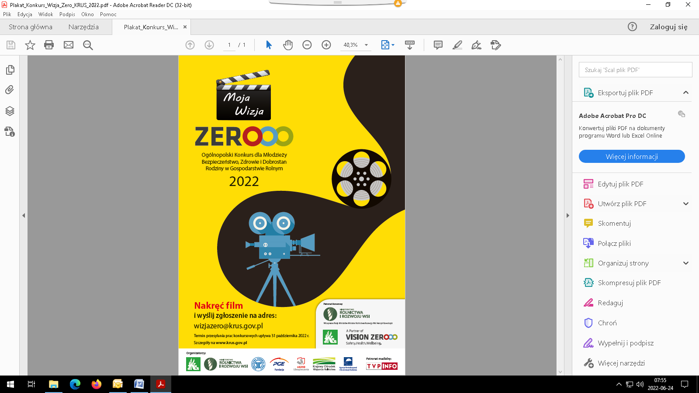The image size is (699, 393).
Task: Click the Zoom out minus icon
Action: tap(307, 45)
